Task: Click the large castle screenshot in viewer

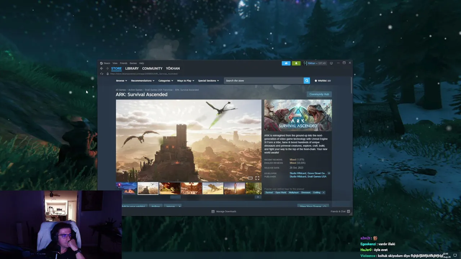Action: pos(189,140)
